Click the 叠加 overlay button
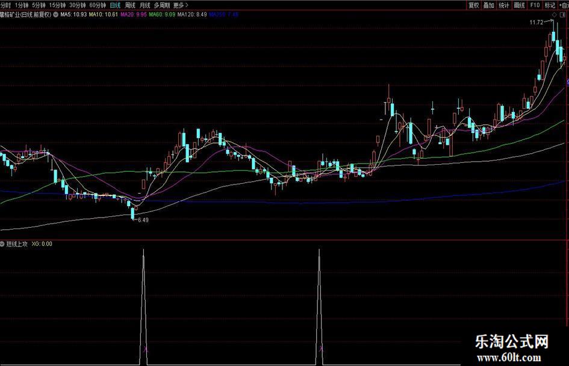 tap(489, 5)
